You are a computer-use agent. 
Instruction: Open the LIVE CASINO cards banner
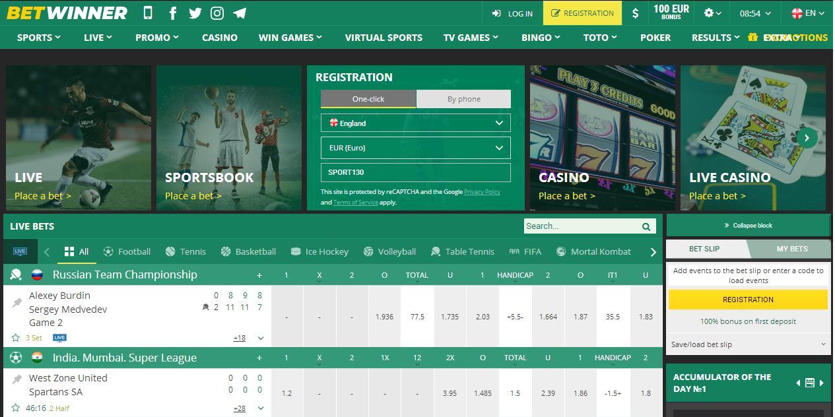tap(753, 138)
